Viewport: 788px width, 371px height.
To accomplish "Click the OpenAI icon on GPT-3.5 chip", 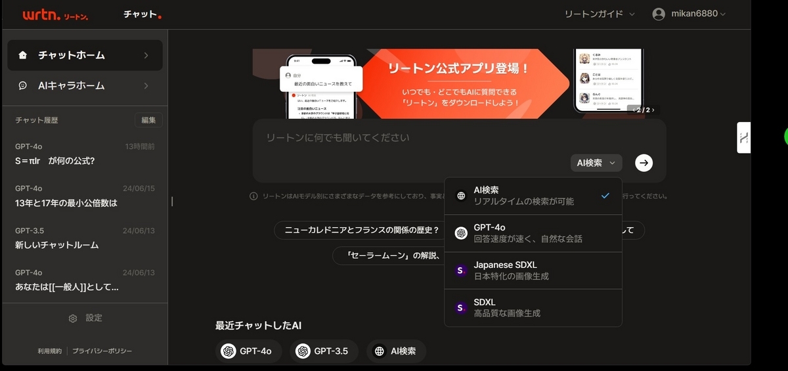I will tap(303, 351).
